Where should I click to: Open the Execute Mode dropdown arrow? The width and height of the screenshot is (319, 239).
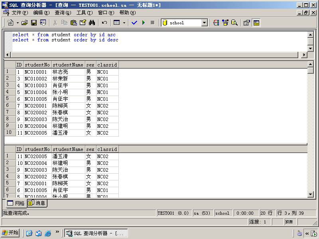[124, 23]
